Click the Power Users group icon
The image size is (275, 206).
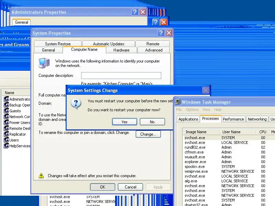[x=6, y=122]
